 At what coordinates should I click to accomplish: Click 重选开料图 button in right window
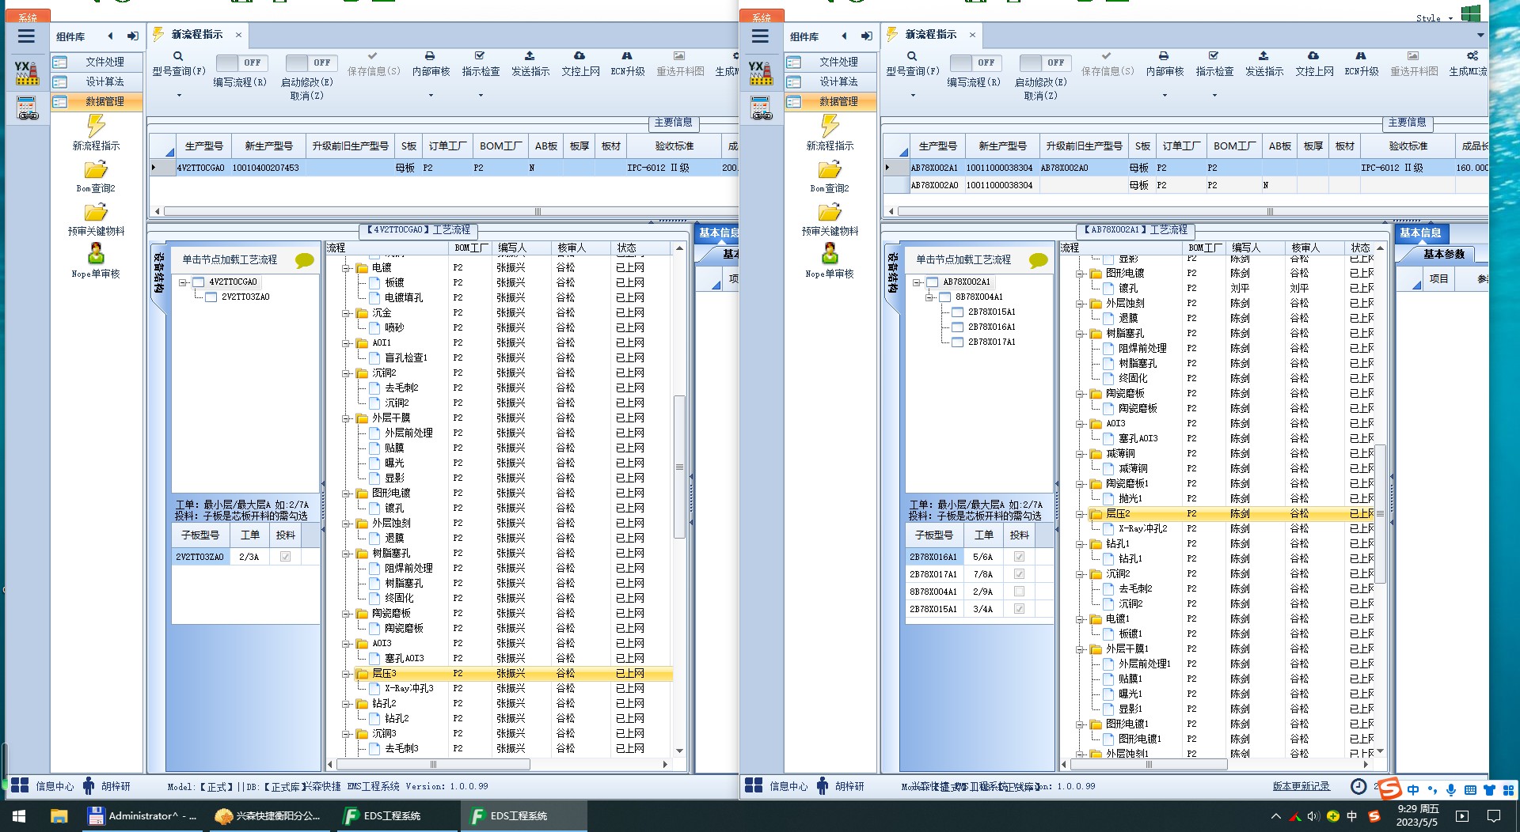click(x=1414, y=63)
